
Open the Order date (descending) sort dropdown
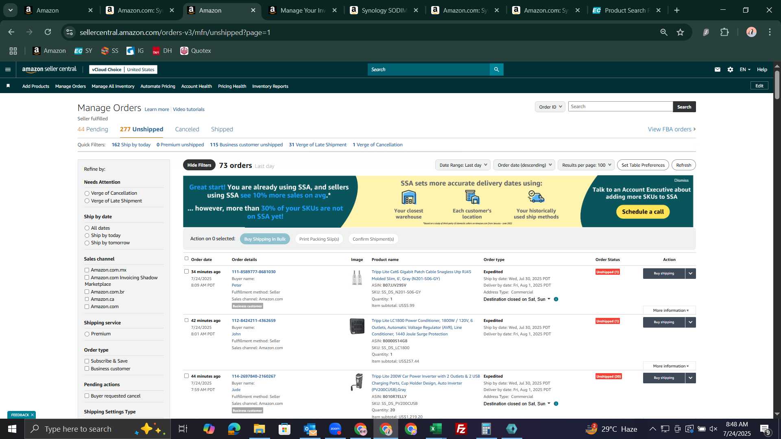pyautogui.click(x=524, y=165)
